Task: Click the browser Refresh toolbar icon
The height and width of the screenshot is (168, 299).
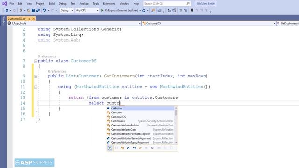Action: [x=144, y=10]
